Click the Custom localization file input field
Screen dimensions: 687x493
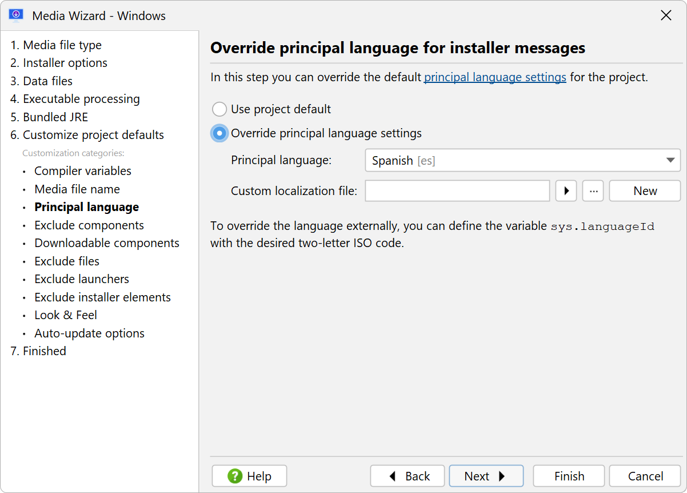coord(457,191)
